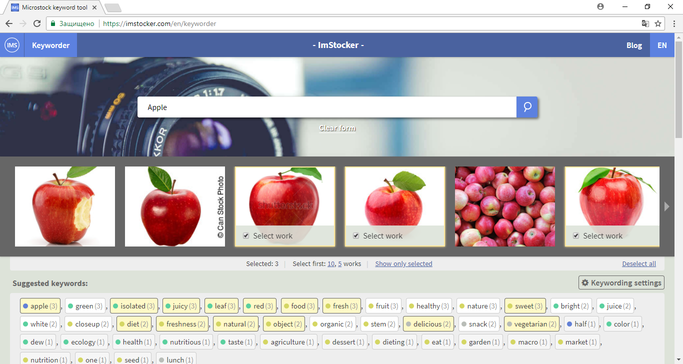Select the closeup keyword tag
Screen dimensions: 683x364
[x=88, y=324]
